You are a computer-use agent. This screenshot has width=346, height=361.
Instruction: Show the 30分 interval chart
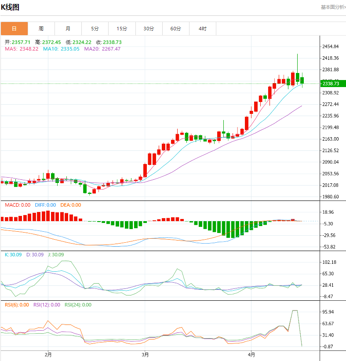(149, 29)
